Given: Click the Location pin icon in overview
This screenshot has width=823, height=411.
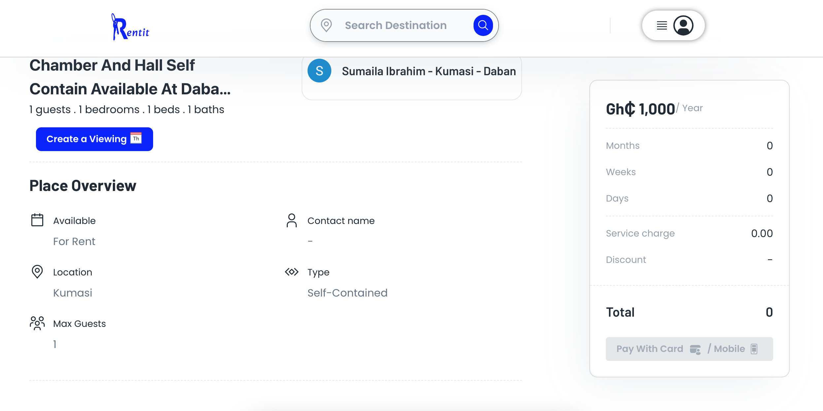Looking at the screenshot, I should (x=37, y=272).
